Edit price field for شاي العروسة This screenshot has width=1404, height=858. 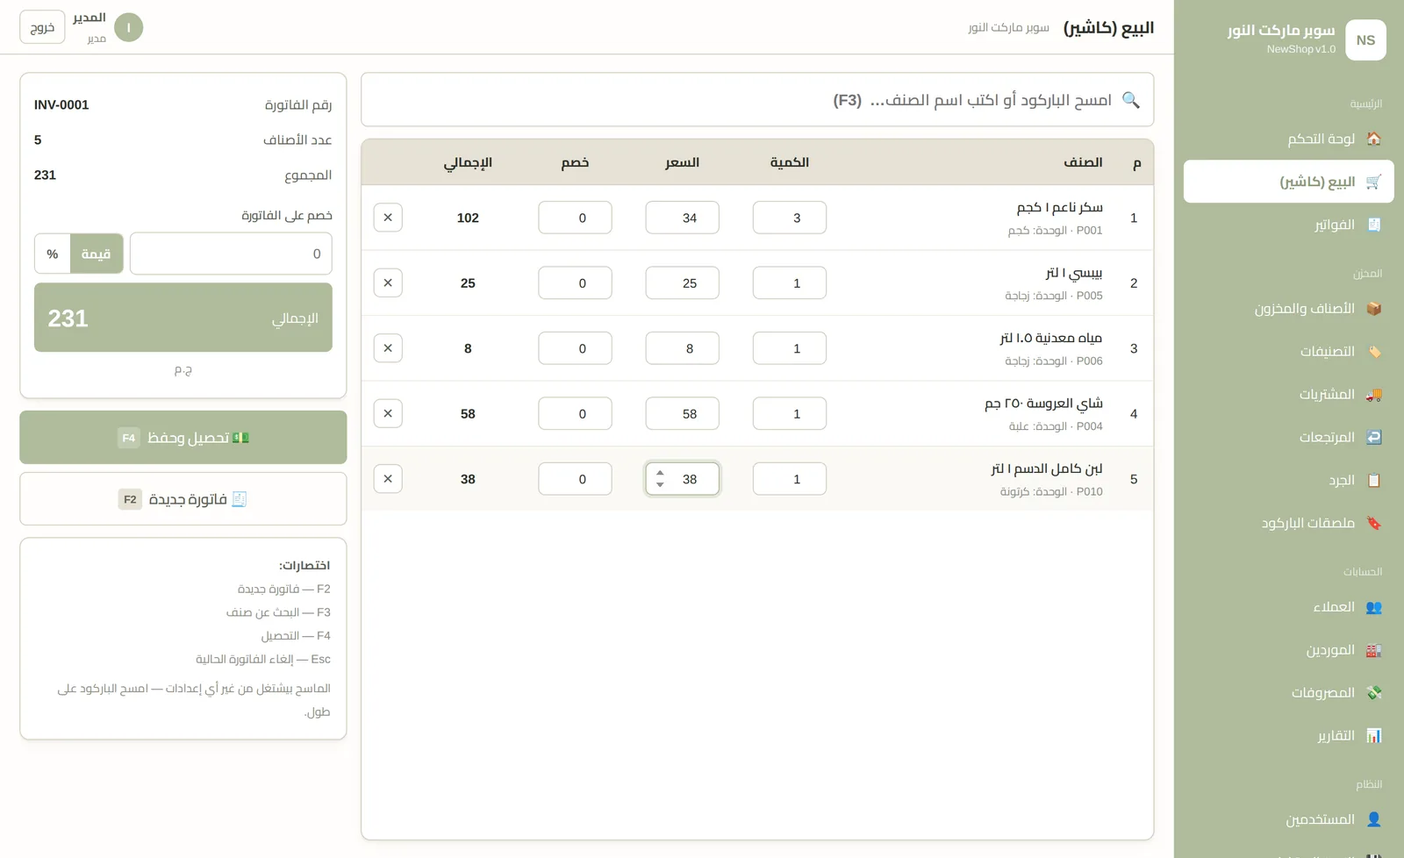[682, 413]
